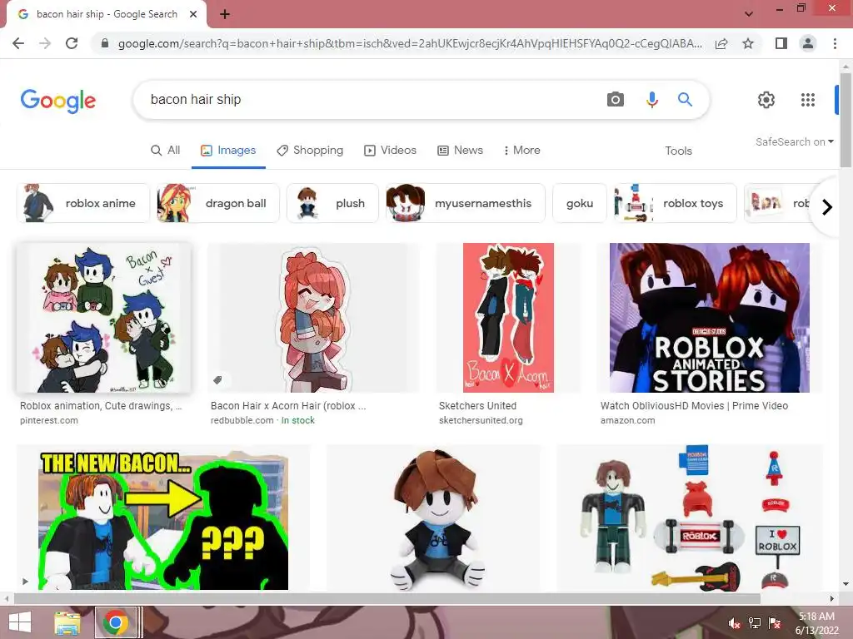853x639 pixels.
Task: Filter by plush chip
Action: 332,203
